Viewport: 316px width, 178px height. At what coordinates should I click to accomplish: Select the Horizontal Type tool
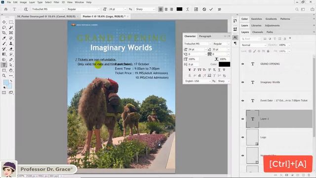click(4, 65)
